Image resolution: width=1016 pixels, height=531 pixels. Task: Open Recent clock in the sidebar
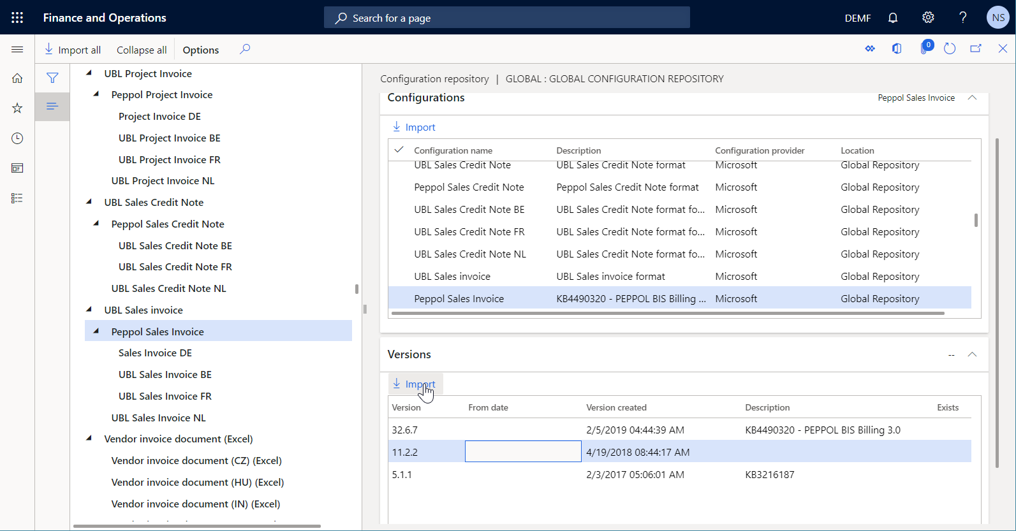point(17,138)
